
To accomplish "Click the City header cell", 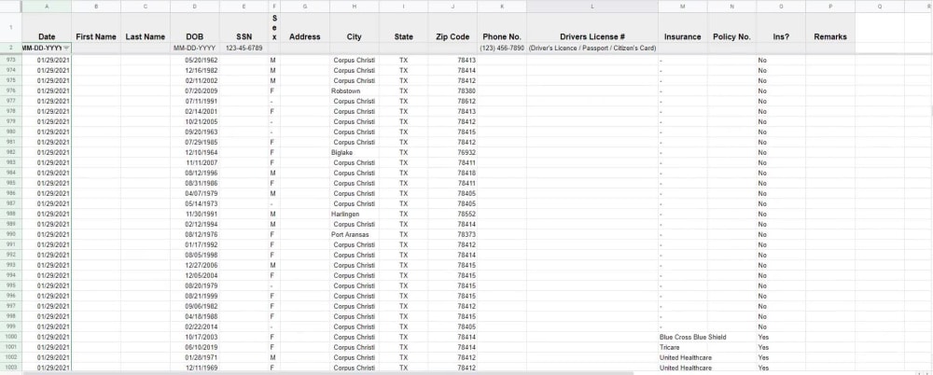I will [354, 27].
